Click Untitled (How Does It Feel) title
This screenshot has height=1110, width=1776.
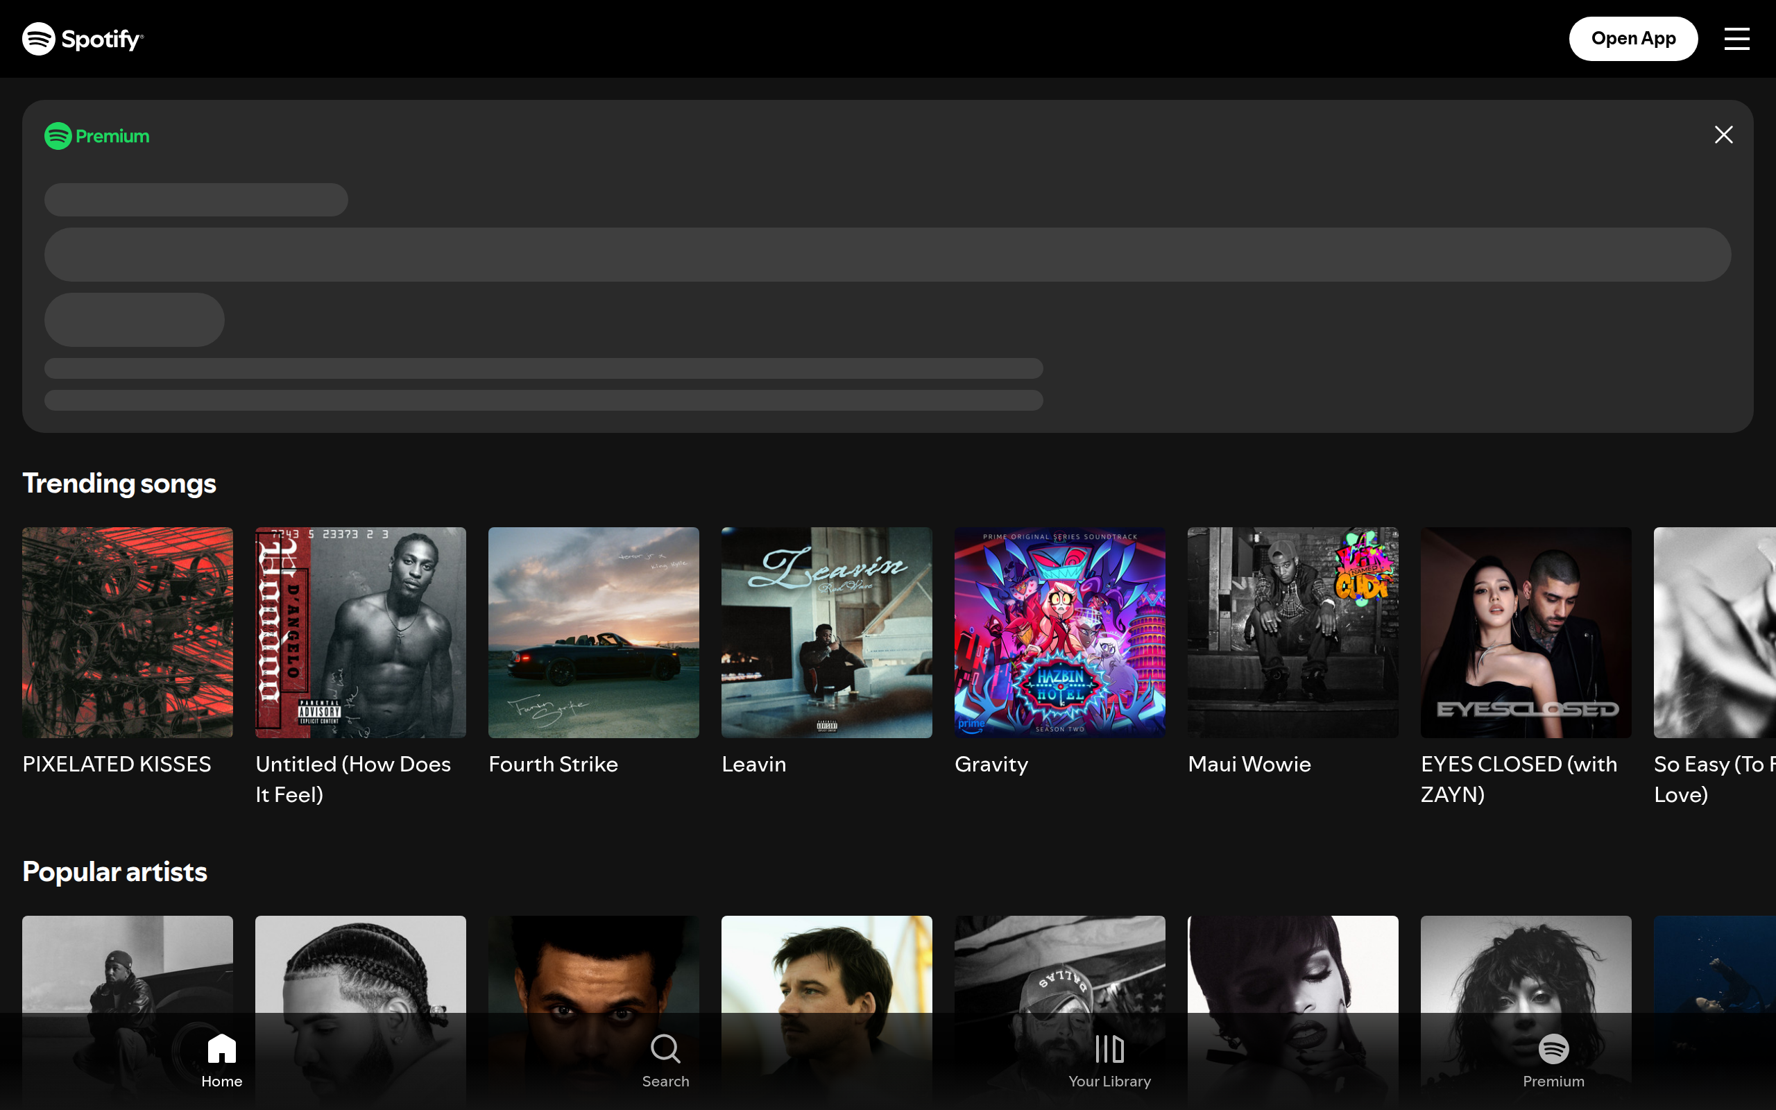point(352,779)
